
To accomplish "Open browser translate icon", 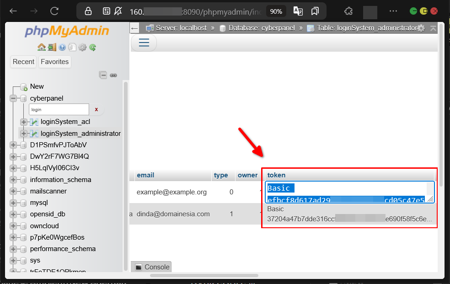I will coord(298,11).
